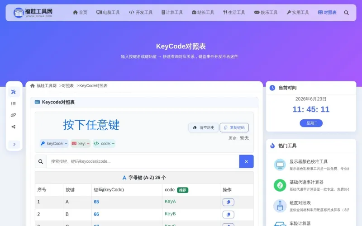This screenshot has width=362, height=226.
Task: Go to 首页 home menu
Action: (x=80, y=13)
